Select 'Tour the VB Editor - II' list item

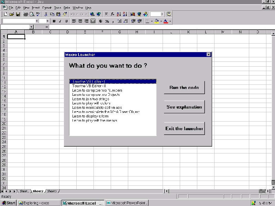click(x=113, y=86)
